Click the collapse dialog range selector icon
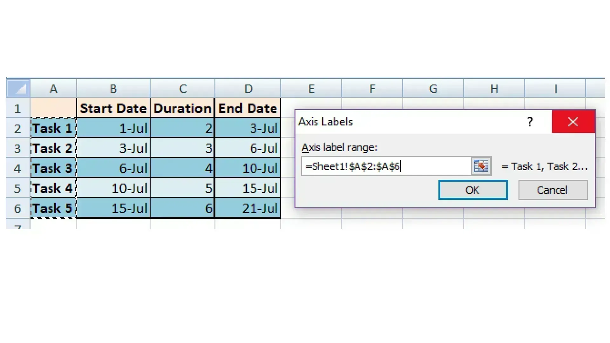 point(481,166)
